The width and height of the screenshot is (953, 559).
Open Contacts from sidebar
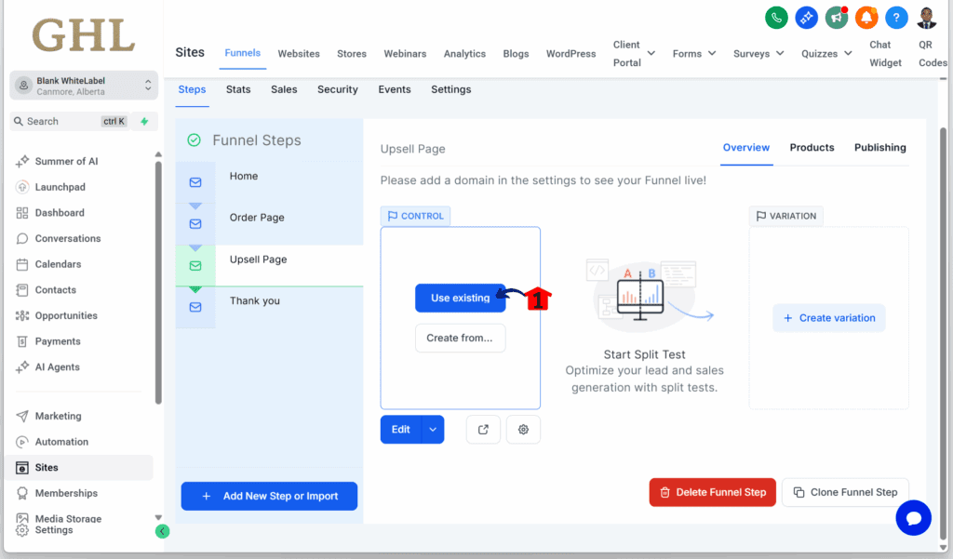pos(55,290)
